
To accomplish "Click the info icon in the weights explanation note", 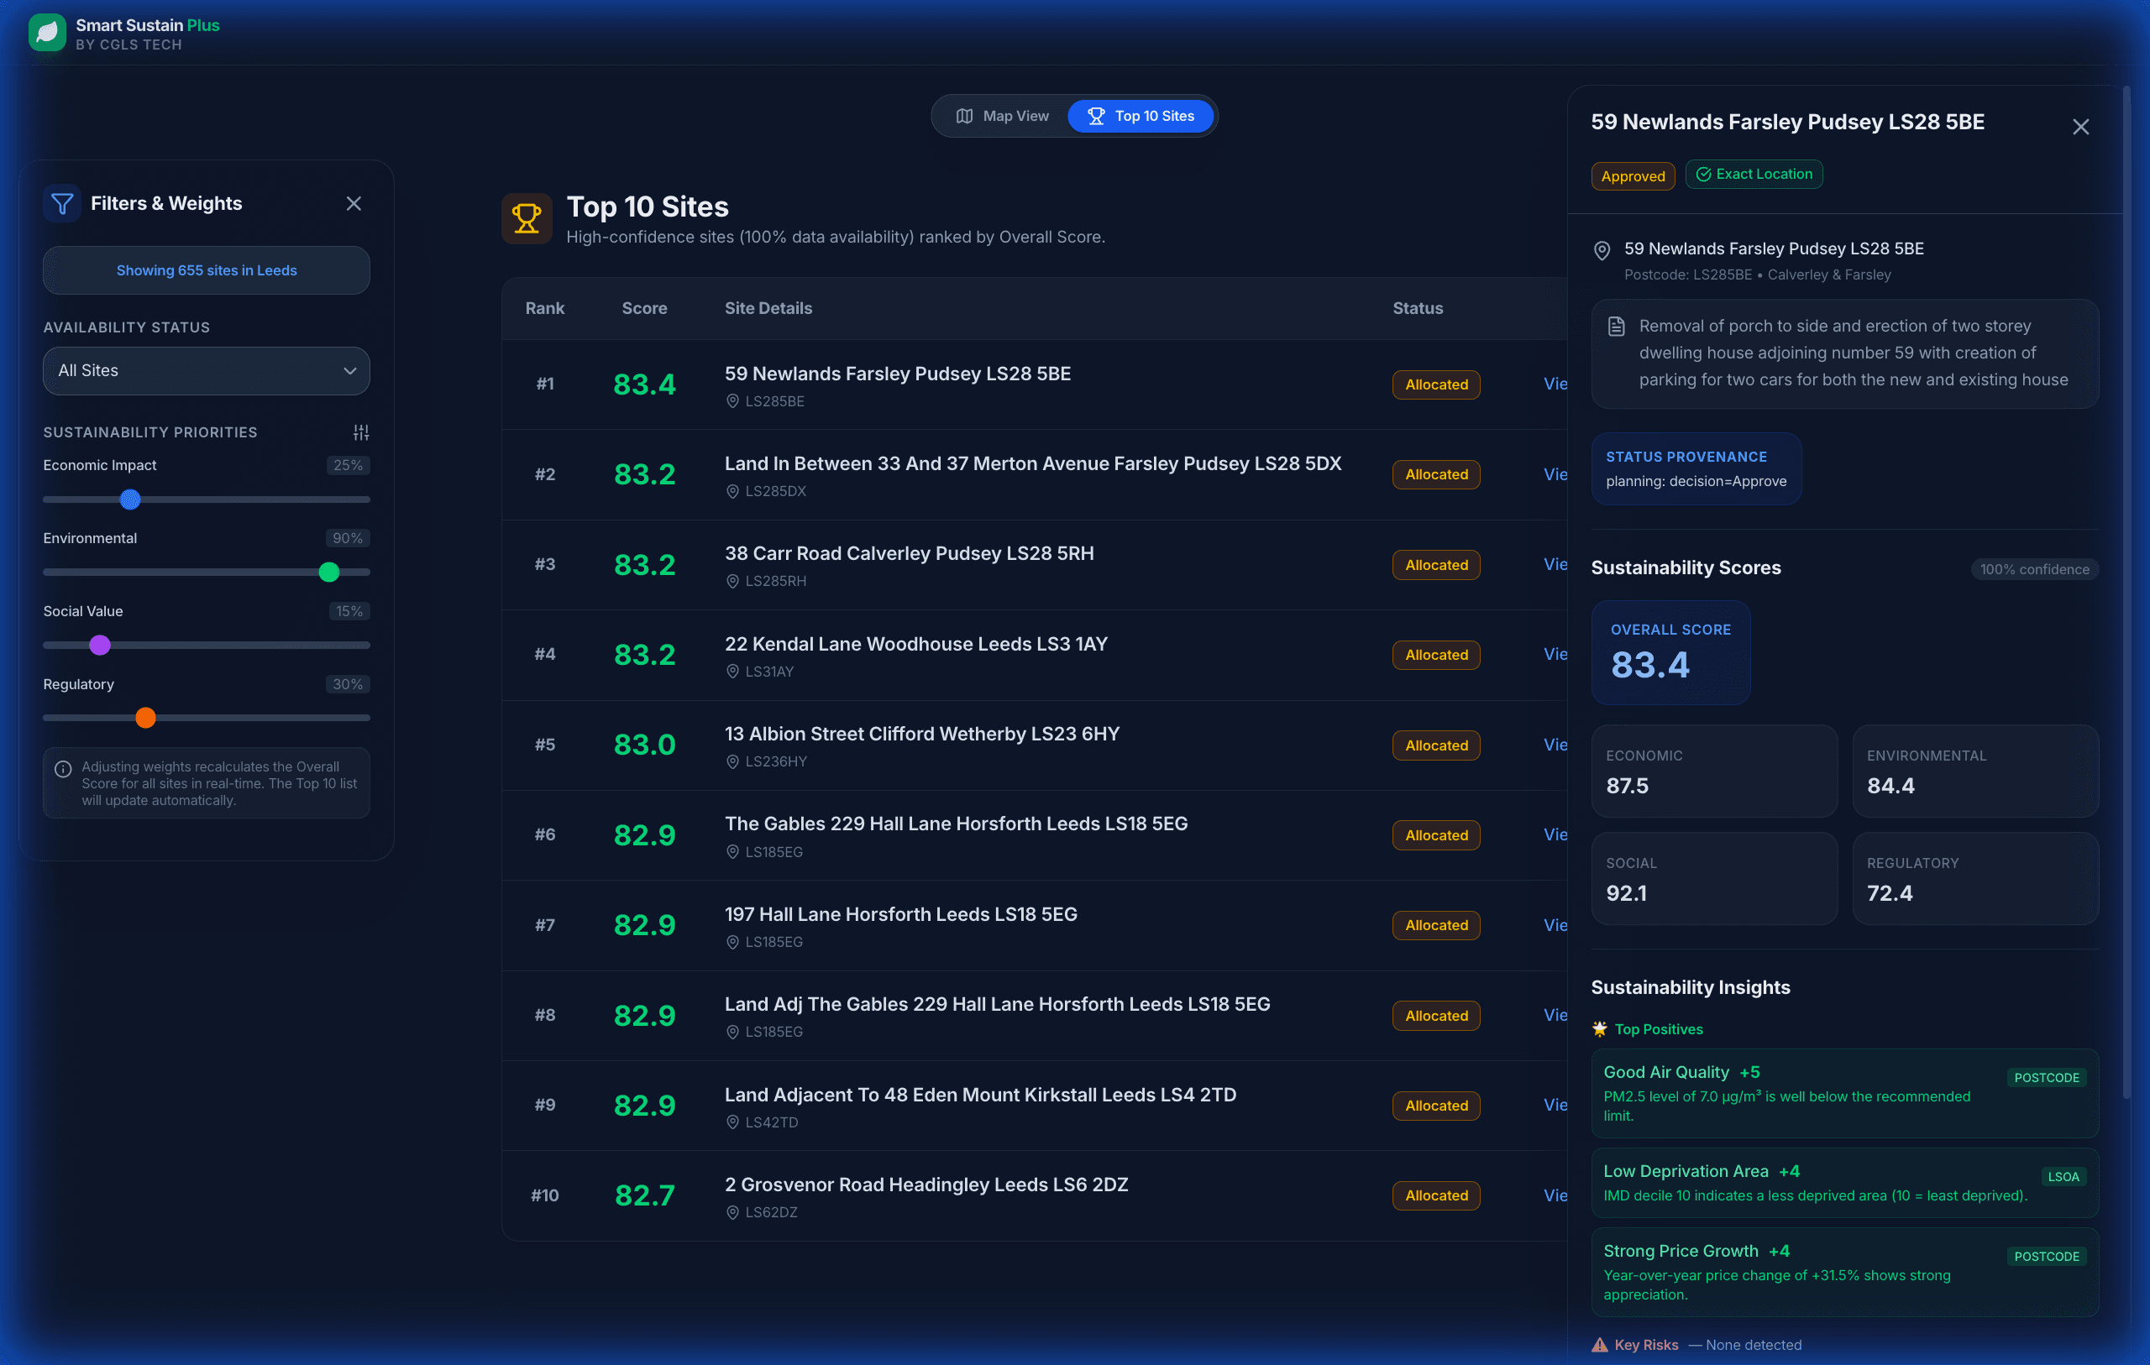I will [x=61, y=769].
